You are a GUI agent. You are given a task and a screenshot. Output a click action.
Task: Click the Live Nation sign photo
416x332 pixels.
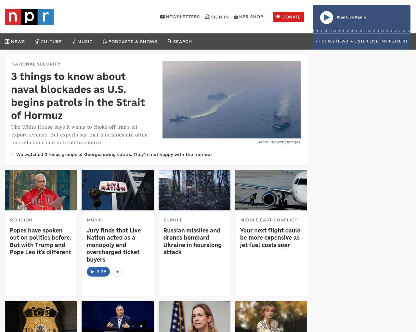coord(118,190)
